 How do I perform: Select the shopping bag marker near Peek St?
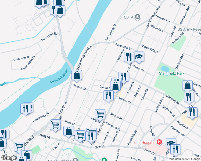coord(69,131)
